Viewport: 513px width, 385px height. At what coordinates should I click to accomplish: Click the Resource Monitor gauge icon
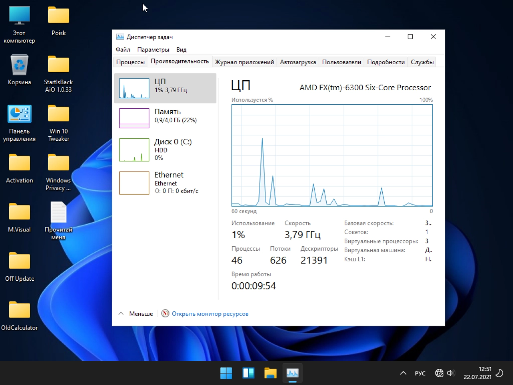tap(165, 314)
